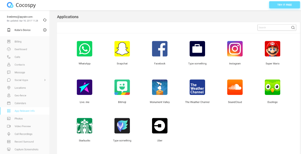Click the SoundCloud label
This screenshot has height=154, width=301.
[x=235, y=102]
